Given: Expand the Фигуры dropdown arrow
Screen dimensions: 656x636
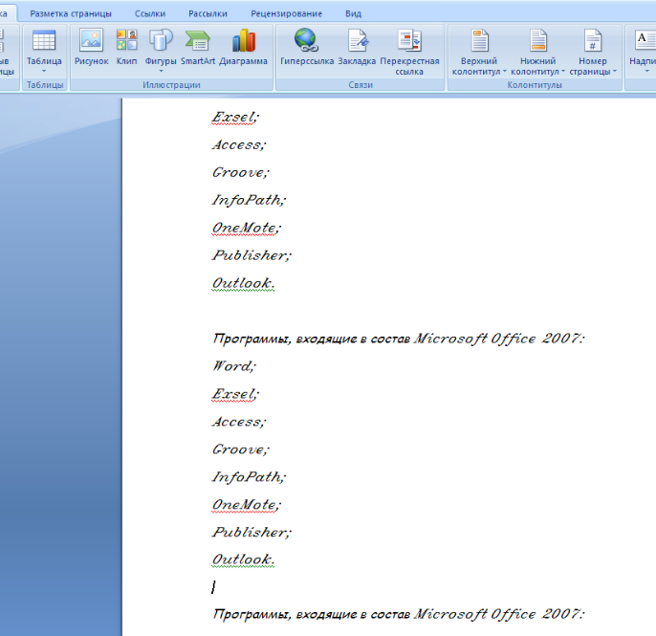Looking at the screenshot, I should point(161,71).
